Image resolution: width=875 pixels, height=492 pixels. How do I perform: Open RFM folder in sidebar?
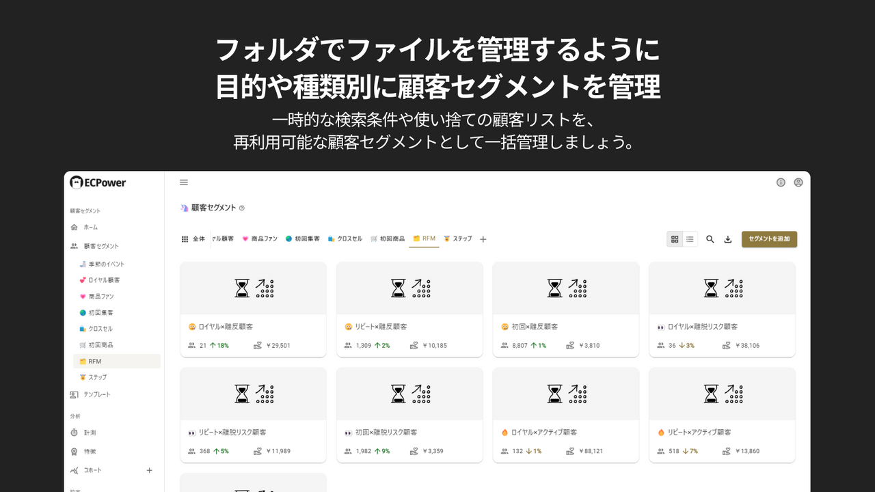pos(116,361)
